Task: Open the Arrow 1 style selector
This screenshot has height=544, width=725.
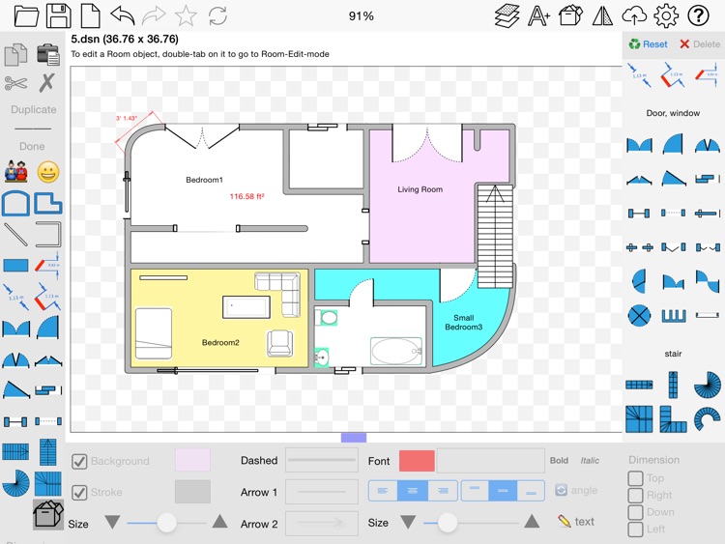Action: coord(322,491)
